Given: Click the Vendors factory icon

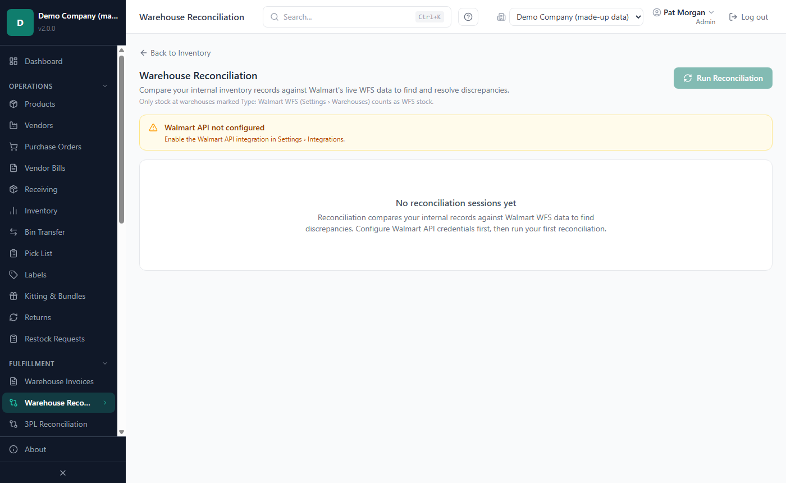Looking at the screenshot, I should (x=13, y=125).
